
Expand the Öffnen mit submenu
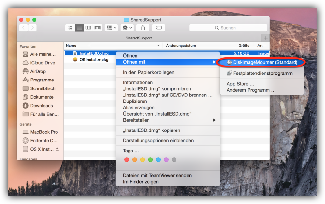click(x=168, y=62)
